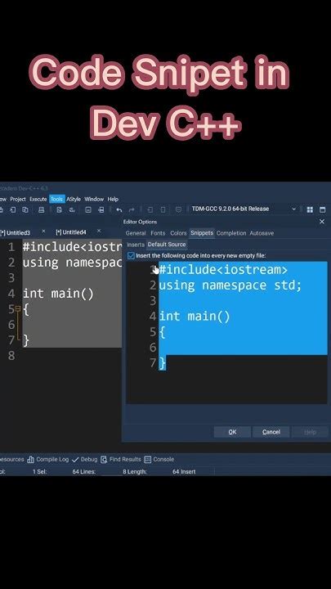The width and height of the screenshot is (331, 589).
Task: Click the 'Editor Options' dialog title
Action: [140, 222]
